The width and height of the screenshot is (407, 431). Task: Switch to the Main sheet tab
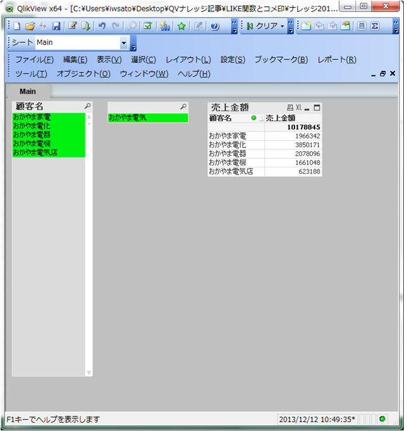pyautogui.click(x=28, y=91)
